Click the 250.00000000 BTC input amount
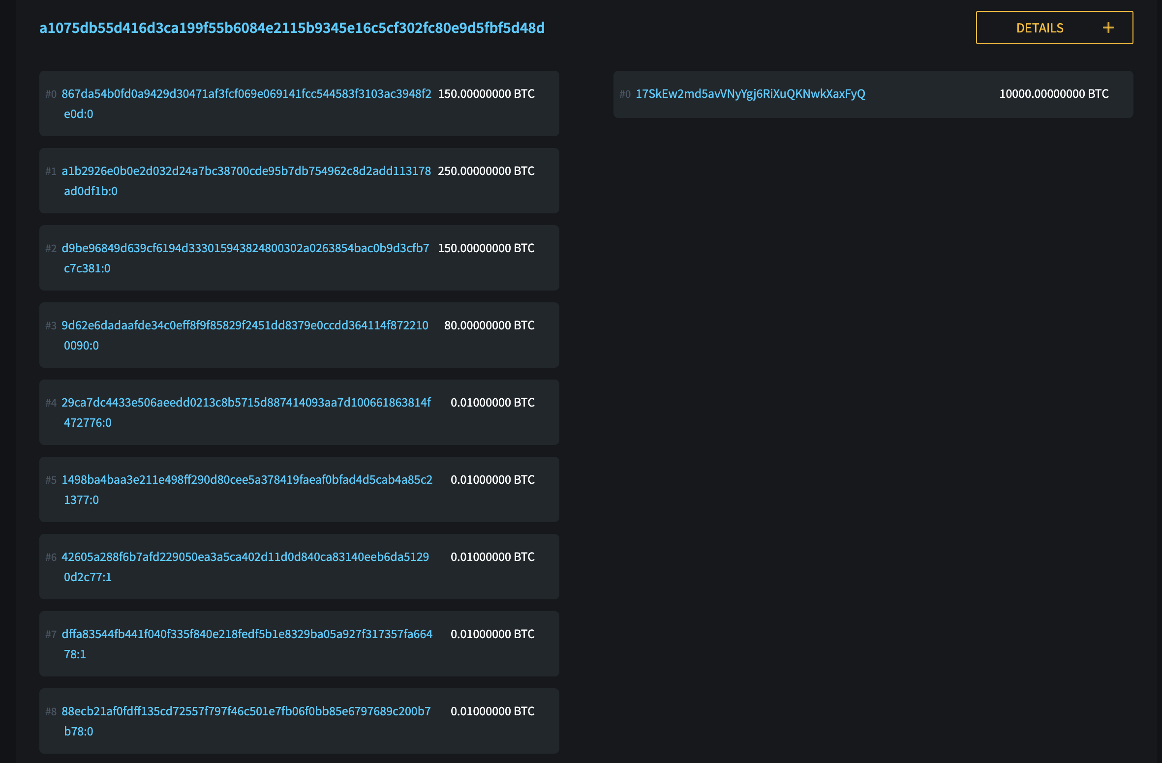 point(486,171)
